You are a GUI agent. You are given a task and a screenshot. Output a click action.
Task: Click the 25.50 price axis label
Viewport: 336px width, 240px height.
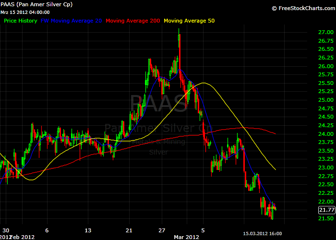tap(326, 83)
